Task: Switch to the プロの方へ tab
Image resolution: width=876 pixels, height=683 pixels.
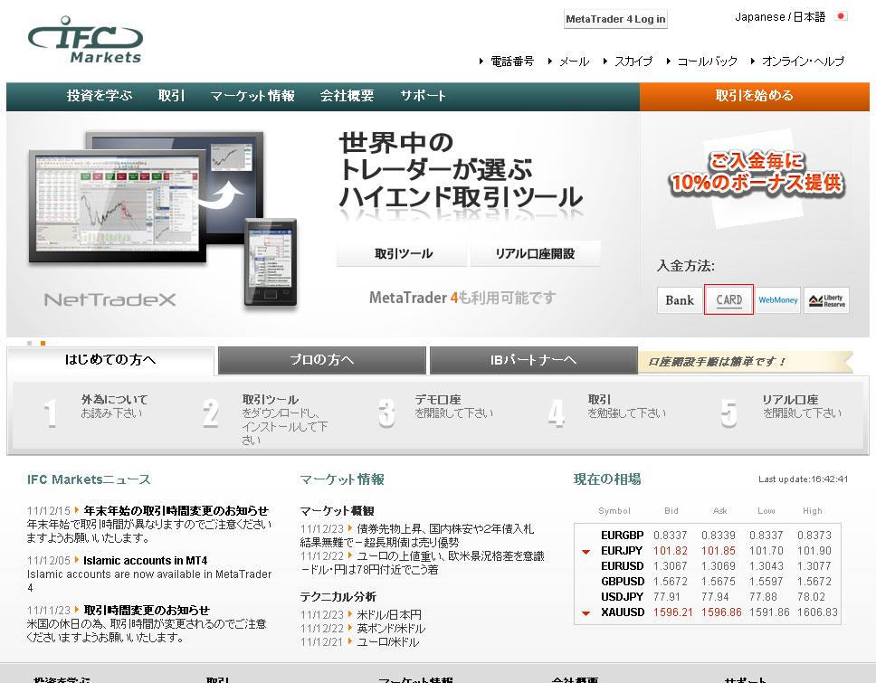Action: [322, 360]
